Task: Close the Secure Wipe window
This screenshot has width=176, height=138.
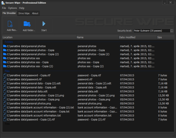Action: (x=170, y=3)
